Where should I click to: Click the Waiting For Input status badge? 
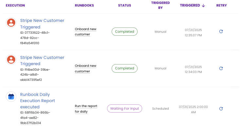124,109
